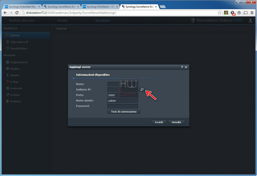Open help in Aggiungi server dialog

[182, 67]
